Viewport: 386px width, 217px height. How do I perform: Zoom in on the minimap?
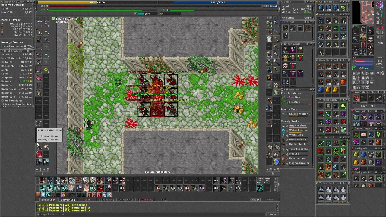point(378,18)
